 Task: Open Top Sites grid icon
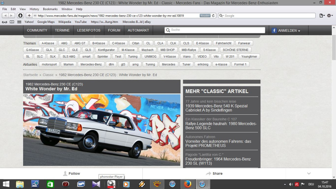click(19, 22)
